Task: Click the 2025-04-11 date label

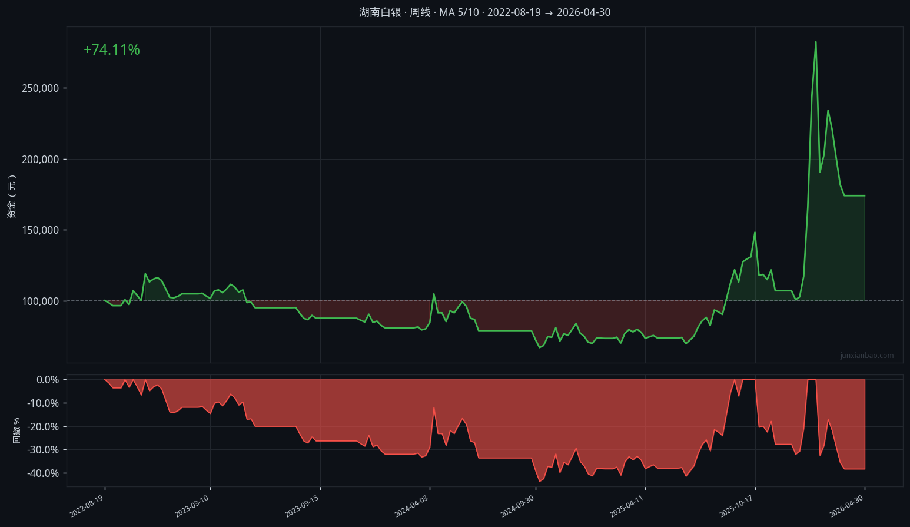Action: [627, 506]
